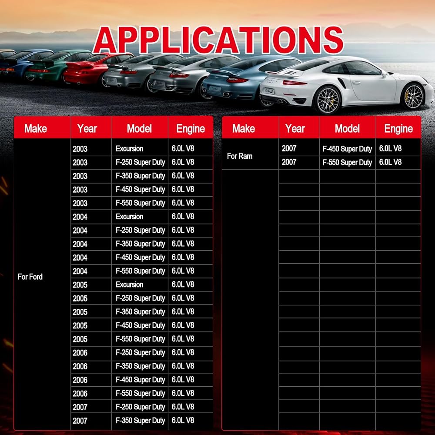Select F-550 Super Duty in the 2006 row

141,393
